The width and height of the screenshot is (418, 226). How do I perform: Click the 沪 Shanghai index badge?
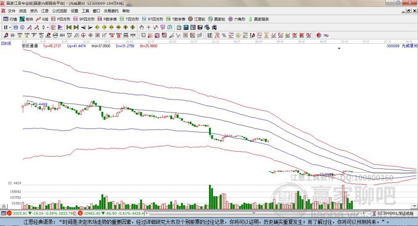point(9,213)
